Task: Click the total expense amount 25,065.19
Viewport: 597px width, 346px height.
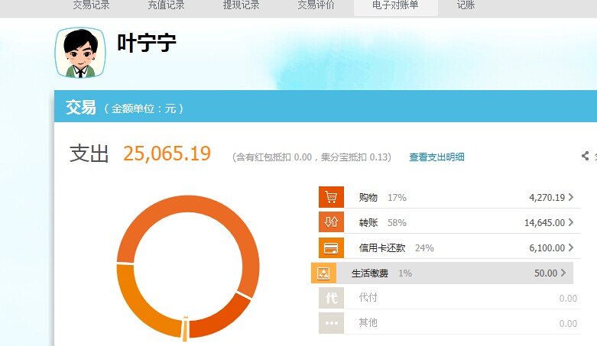Action: point(167,154)
